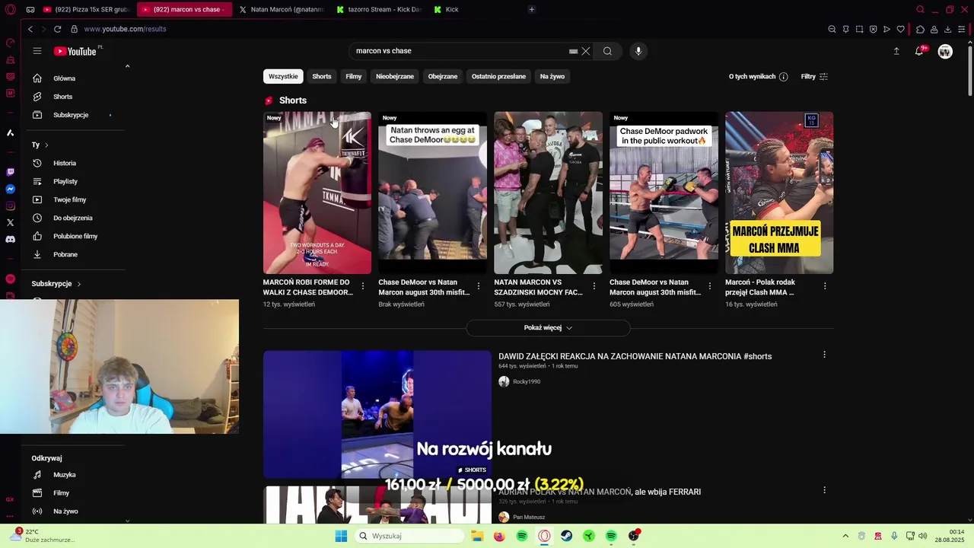Open 'Polubione filmy' in sidebar
Viewport: 974px width, 548px height.
pyautogui.click(x=73, y=236)
